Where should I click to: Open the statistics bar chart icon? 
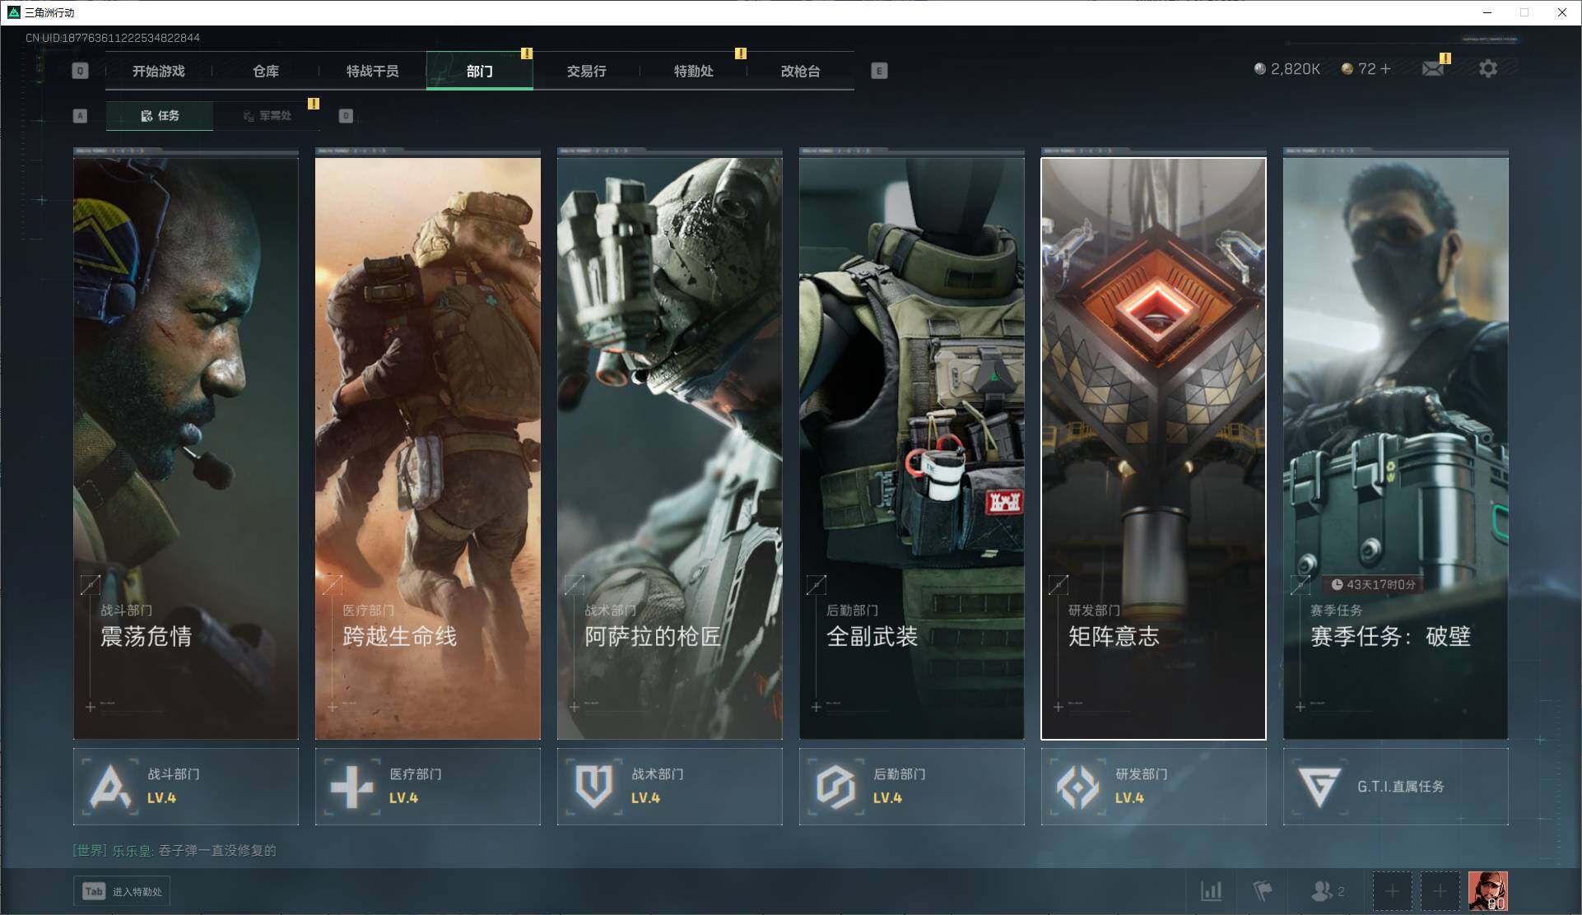(1212, 891)
